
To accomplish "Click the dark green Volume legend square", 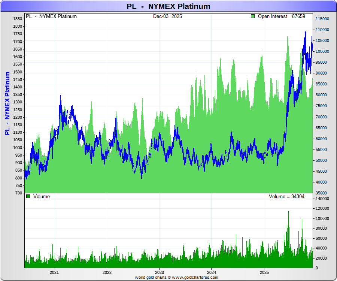I will click(x=28, y=196).
